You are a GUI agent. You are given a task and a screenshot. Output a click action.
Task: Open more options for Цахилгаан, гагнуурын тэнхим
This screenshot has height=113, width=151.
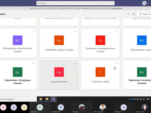34,64
